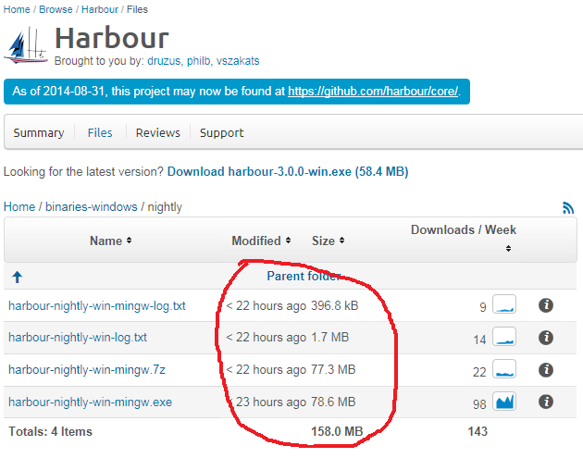Show info for harbour-nightly-win-log.txt

click(x=545, y=338)
